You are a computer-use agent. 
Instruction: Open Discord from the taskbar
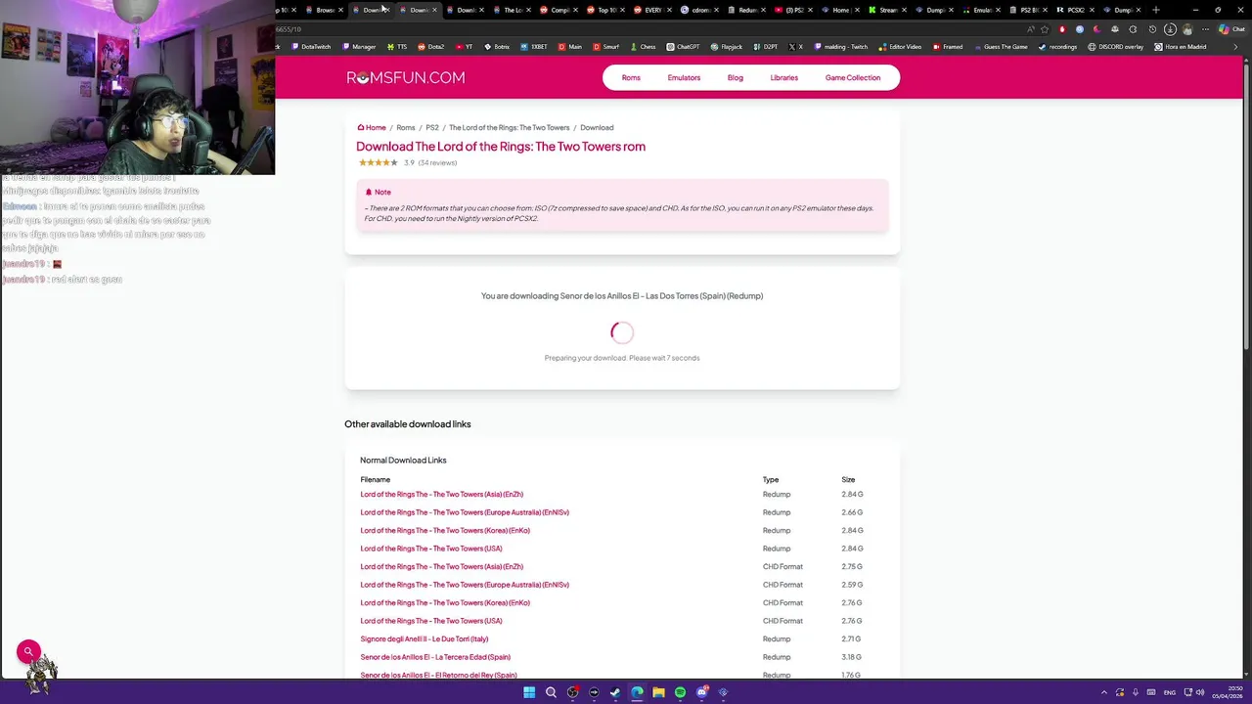click(701, 692)
